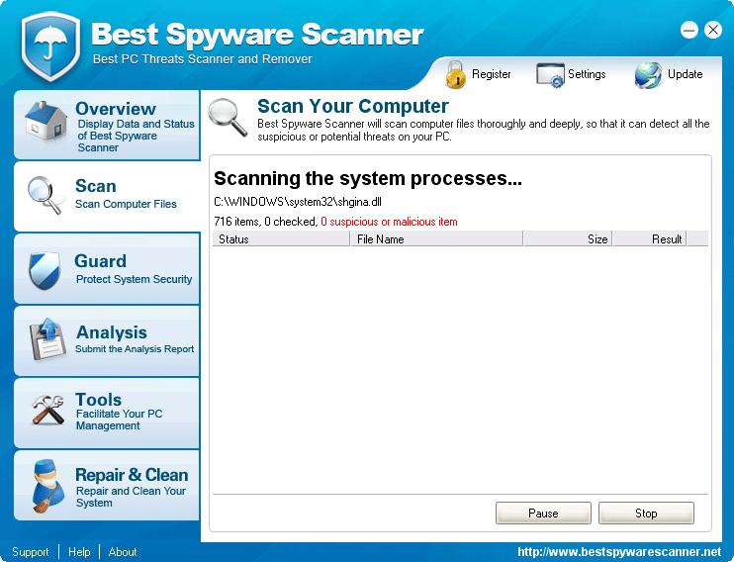Click the Tools hammer and wrench icon

click(x=47, y=410)
